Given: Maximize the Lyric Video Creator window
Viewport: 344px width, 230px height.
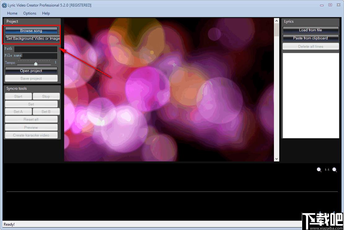Looking at the screenshot, I should point(330,5).
